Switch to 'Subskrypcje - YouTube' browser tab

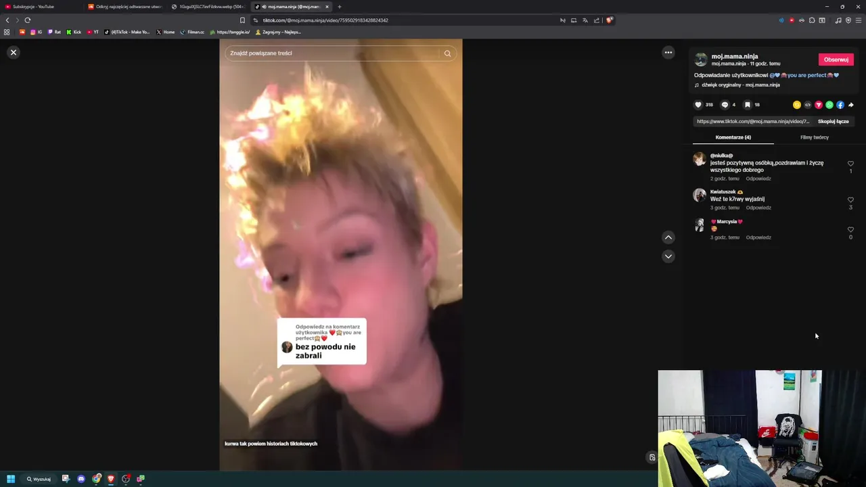coord(42,7)
